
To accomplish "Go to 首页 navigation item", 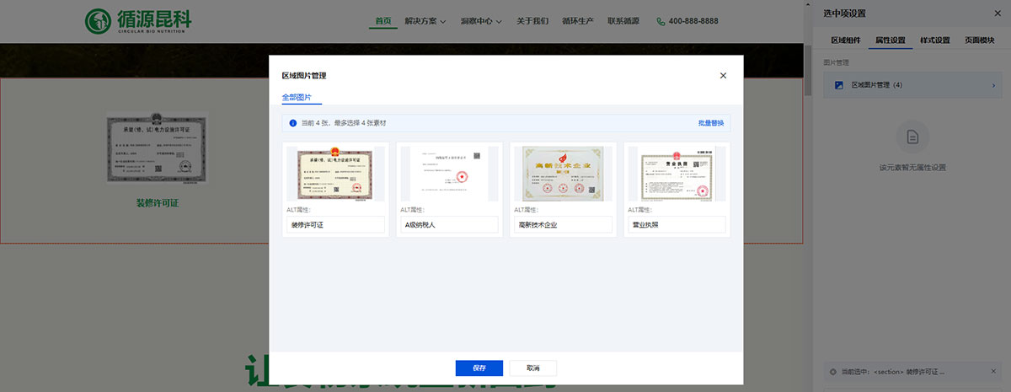I will click(x=383, y=21).
